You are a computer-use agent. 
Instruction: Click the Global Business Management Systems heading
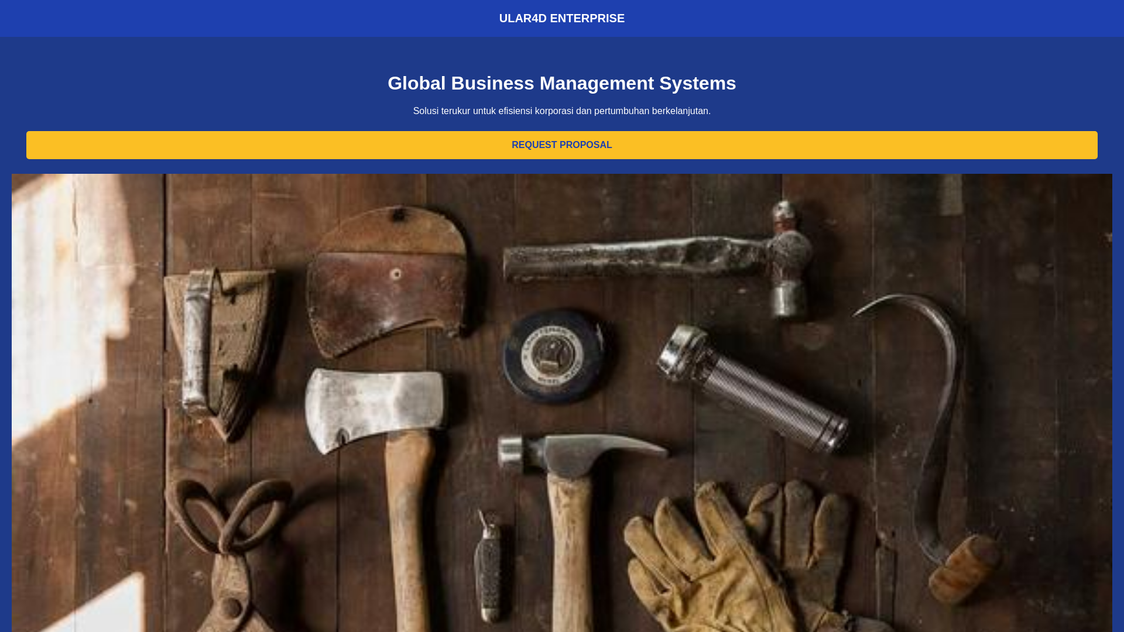point(561,83)
